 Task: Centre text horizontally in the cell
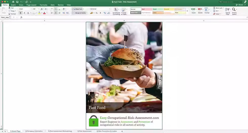(x=55, y=13)
